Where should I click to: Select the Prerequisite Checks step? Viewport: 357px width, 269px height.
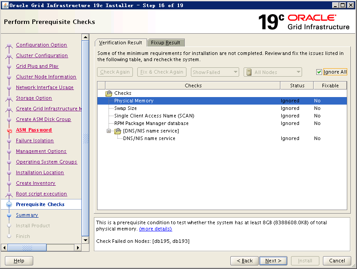pyautogui.click(x=40, y=204)
